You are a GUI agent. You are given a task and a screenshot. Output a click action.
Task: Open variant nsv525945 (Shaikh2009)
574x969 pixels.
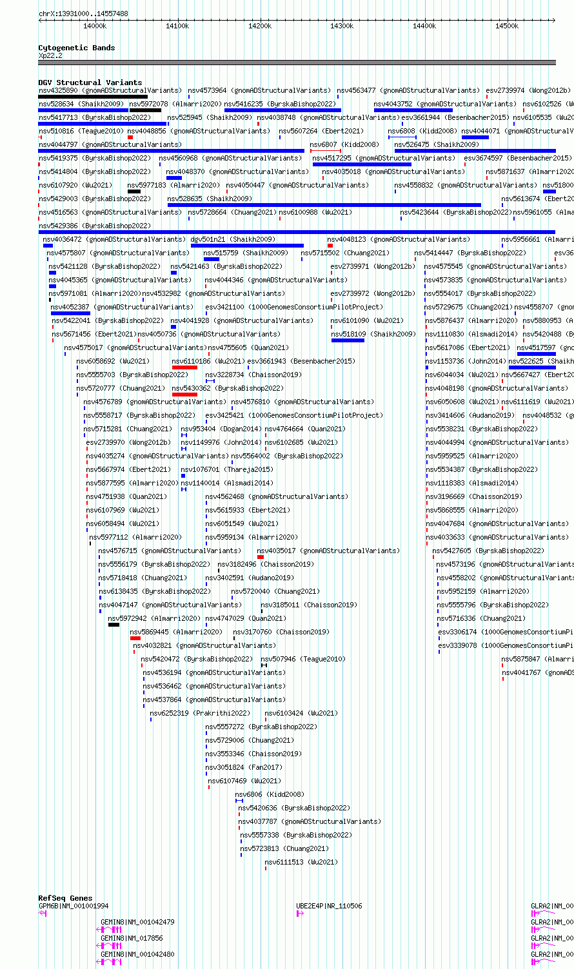pyautogui.click(x=210, y=117)
